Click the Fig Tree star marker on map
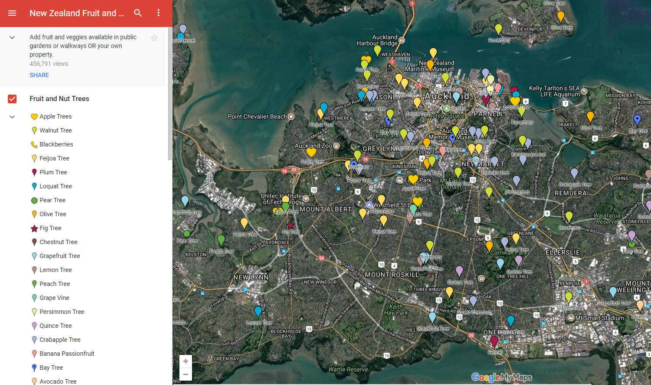651x385 pixels. pos(290,225)
